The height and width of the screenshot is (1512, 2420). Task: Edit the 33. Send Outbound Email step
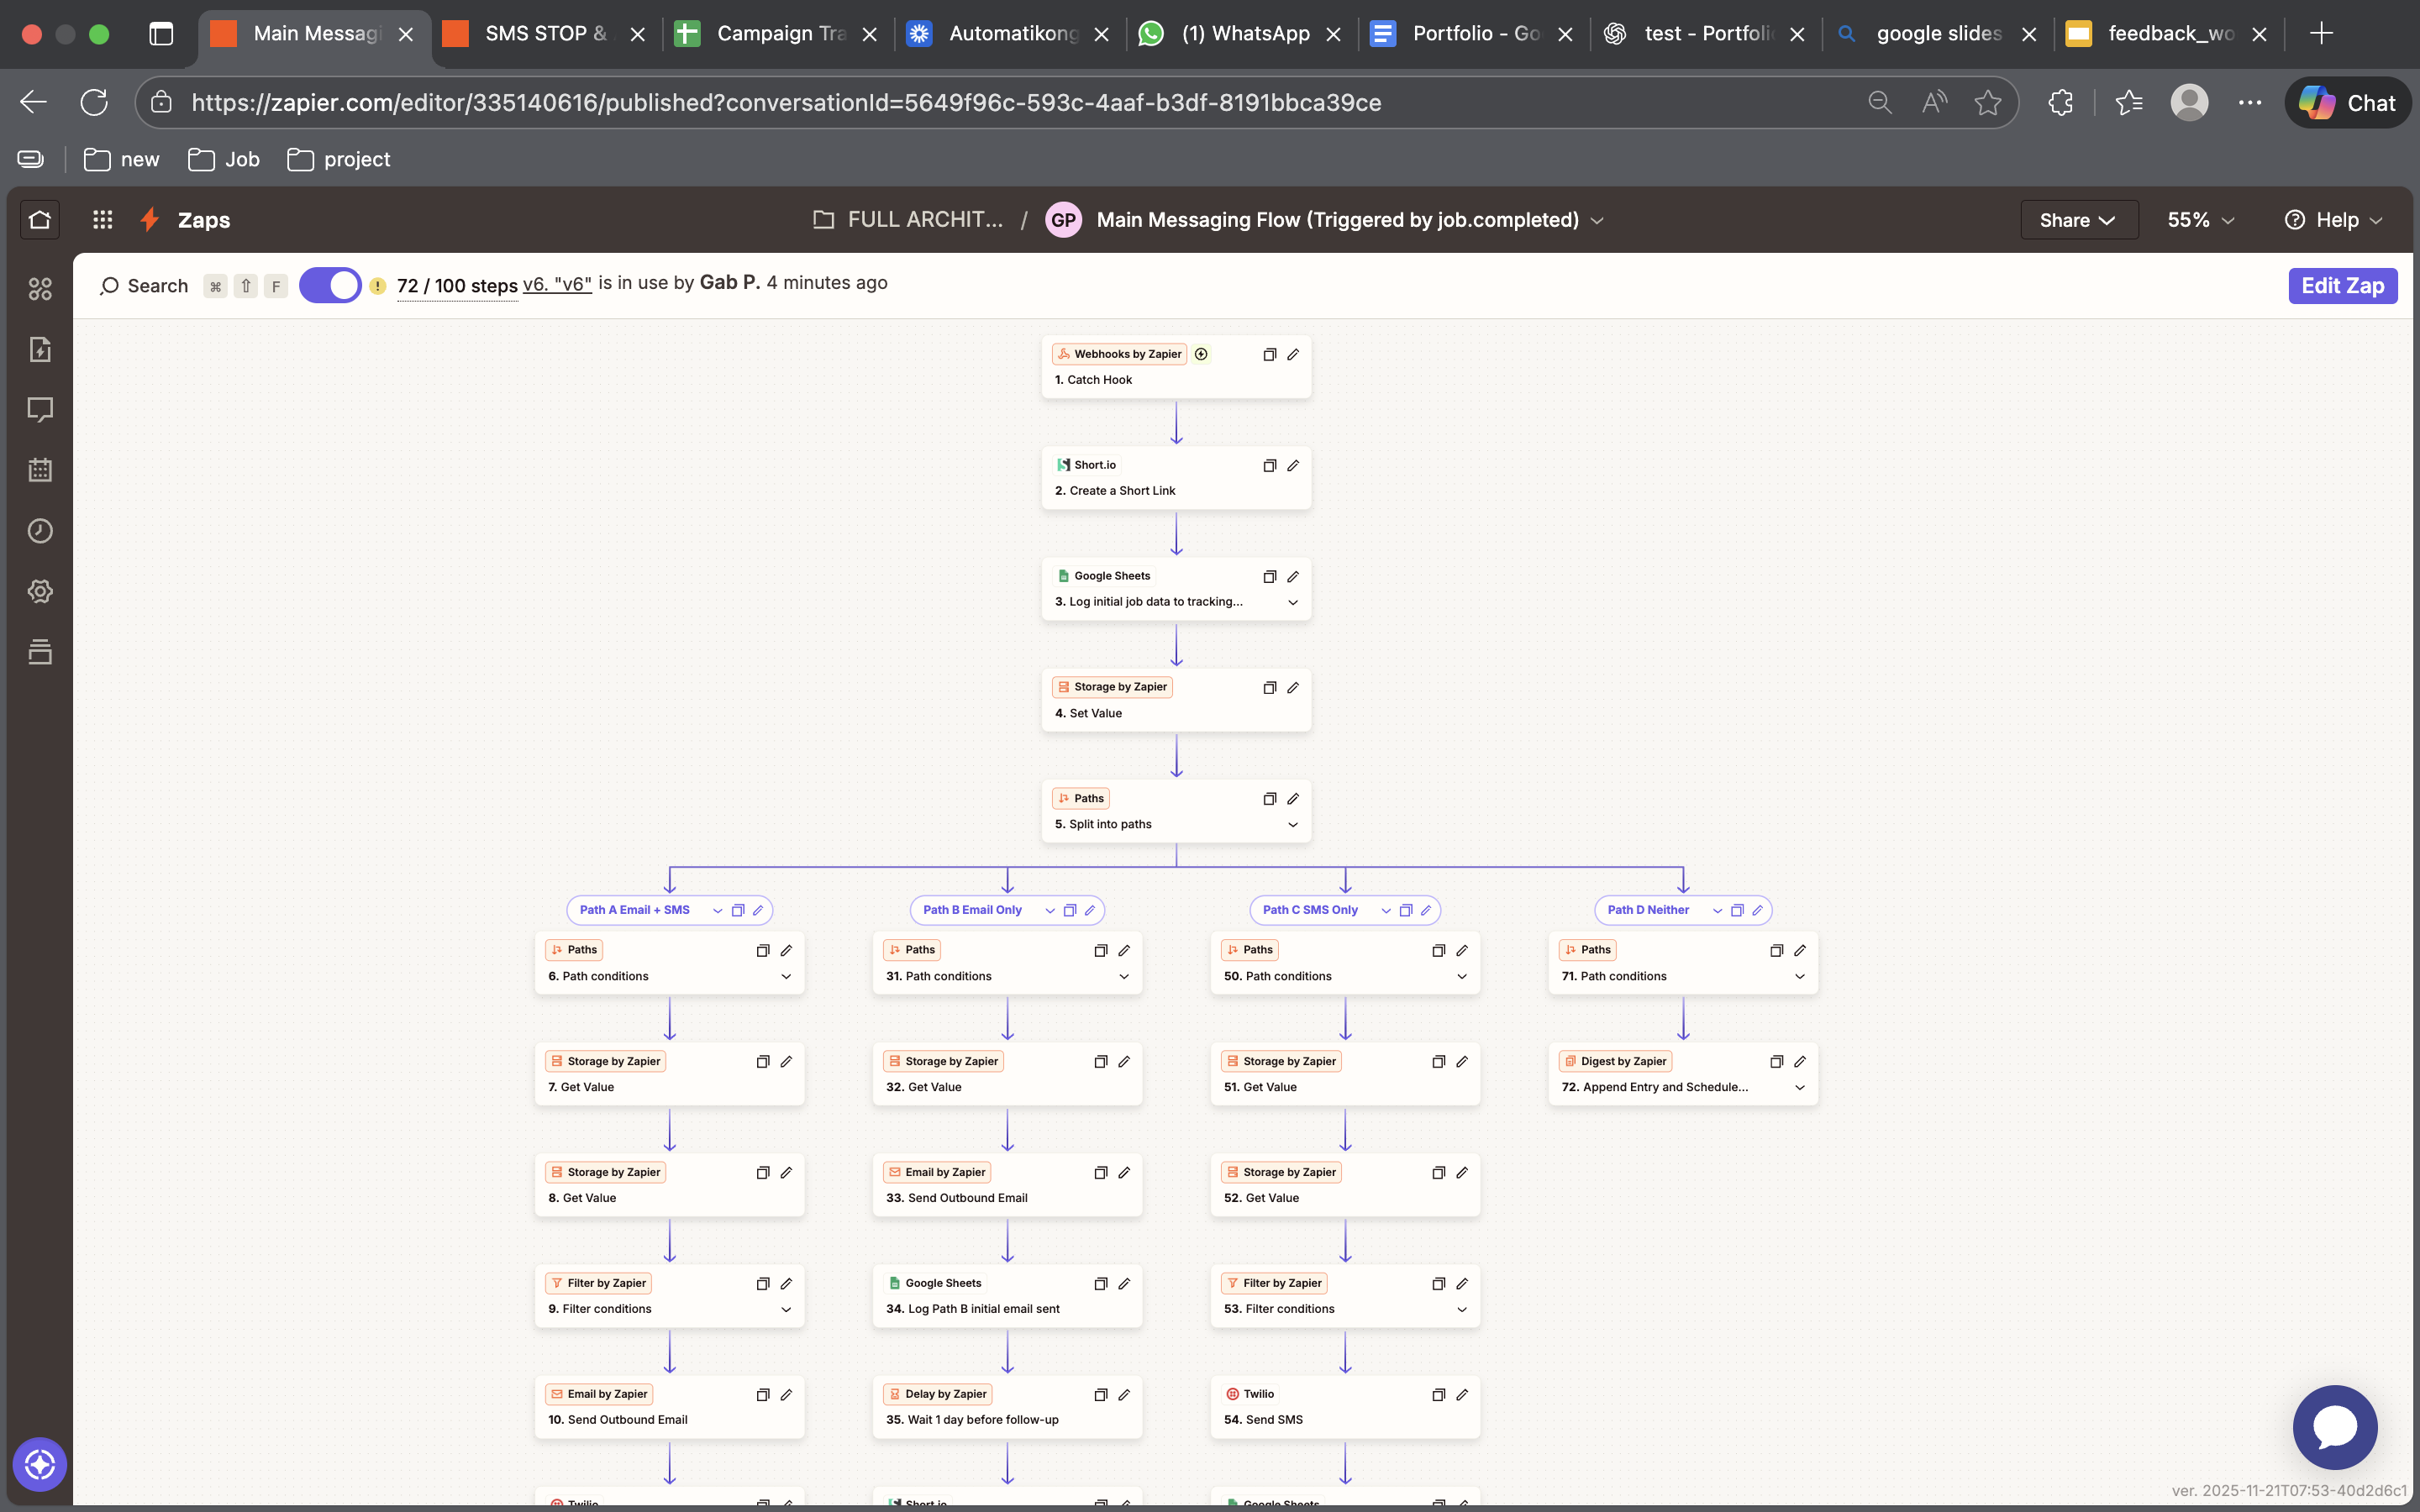pyautogui.click(x=1124, y=1172)
